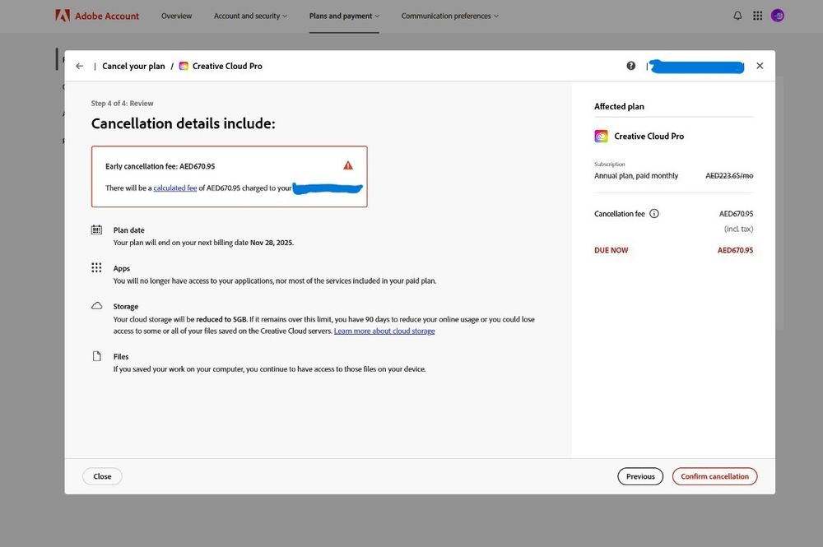The height and width of the screenshot is (547, 823).
Task: Click the Files document icon
Action: [96, 356]
